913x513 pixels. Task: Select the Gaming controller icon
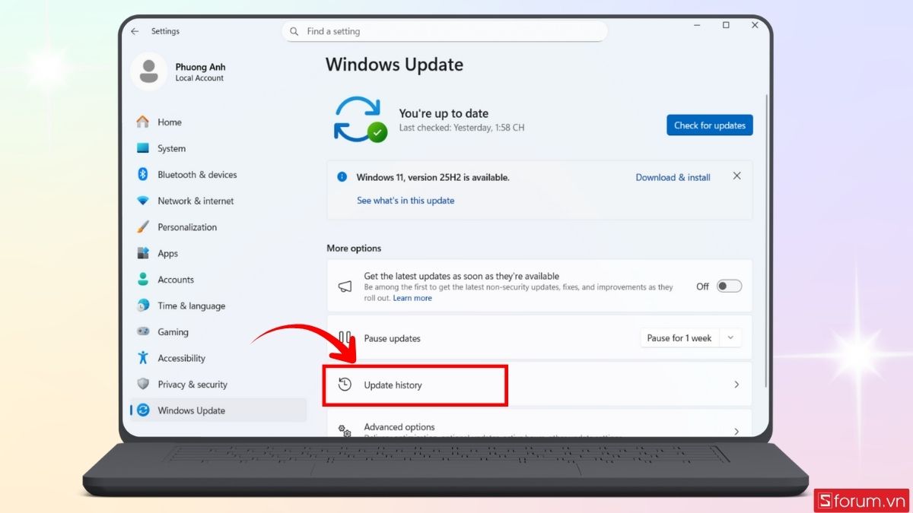pyautogui.click(x=143, y=331)
